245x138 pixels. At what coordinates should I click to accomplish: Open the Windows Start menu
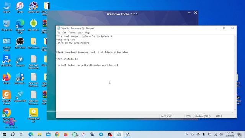click(x=4, y=135)
